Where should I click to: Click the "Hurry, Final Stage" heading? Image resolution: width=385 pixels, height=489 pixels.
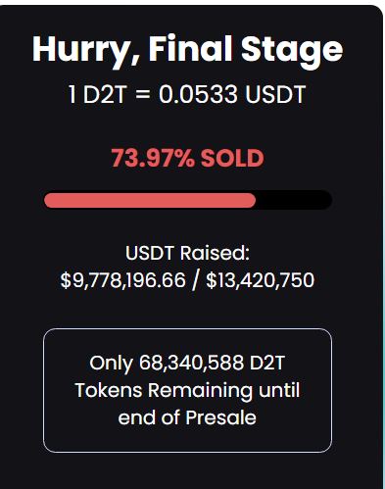click(187, 51)
